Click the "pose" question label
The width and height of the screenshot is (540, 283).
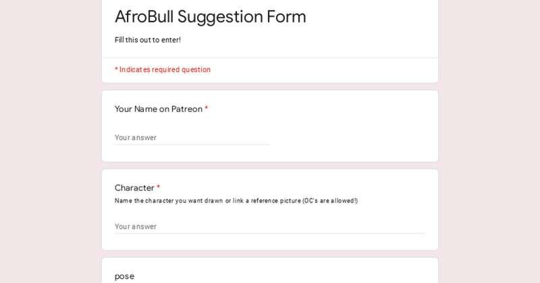(x=124, y=276)
